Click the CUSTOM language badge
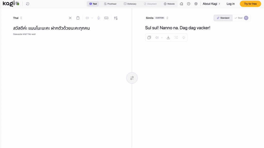 pos(160,18)
